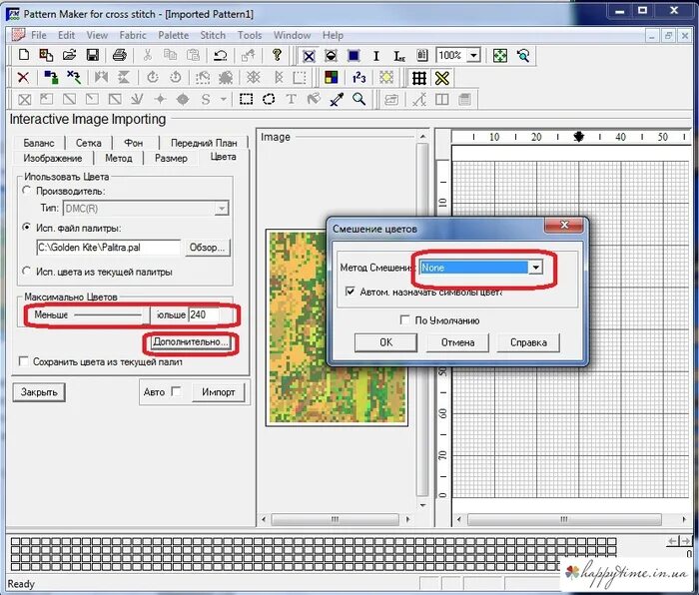
Task: Switch to stitches view with X icon
Action: 309,56
